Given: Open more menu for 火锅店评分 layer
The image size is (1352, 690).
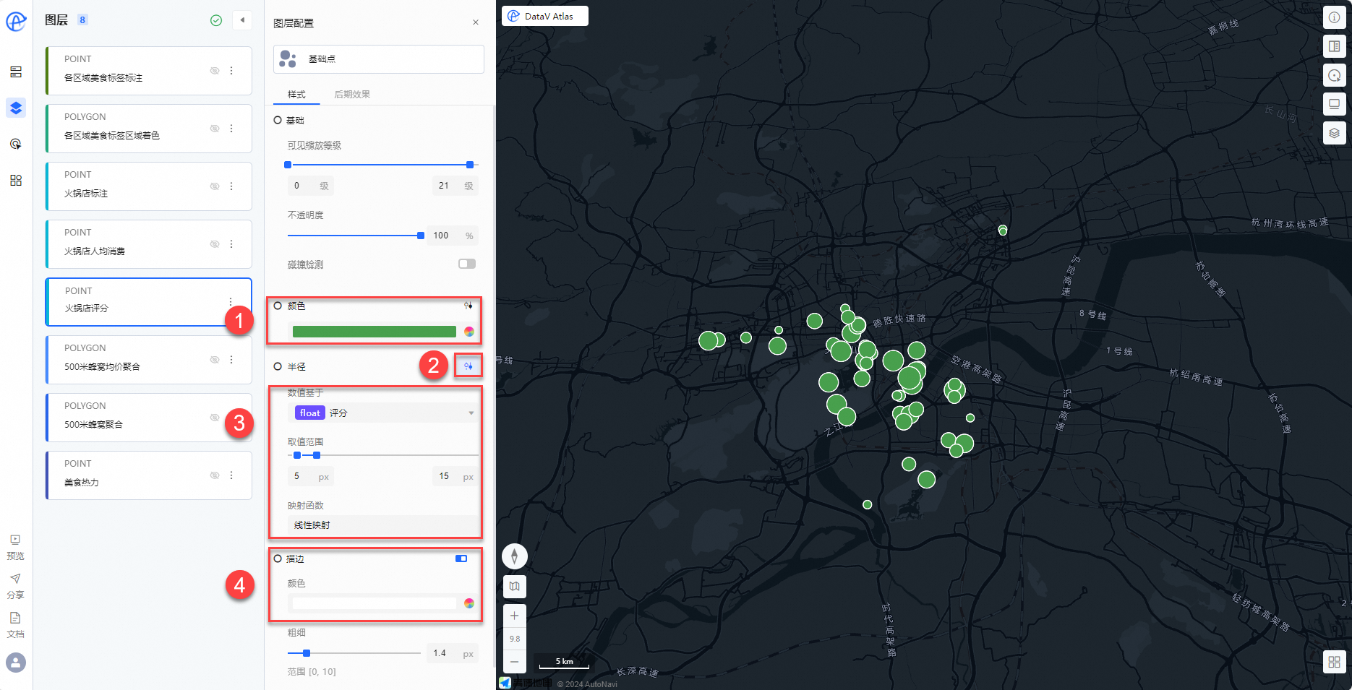Looking at the screenshot, I should (x=231, y=302).
